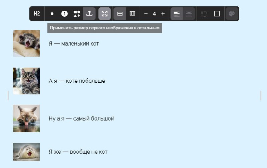The image size is (267, 168).
Task: Apply first image size to the rest
Action: tap(104, 14)
